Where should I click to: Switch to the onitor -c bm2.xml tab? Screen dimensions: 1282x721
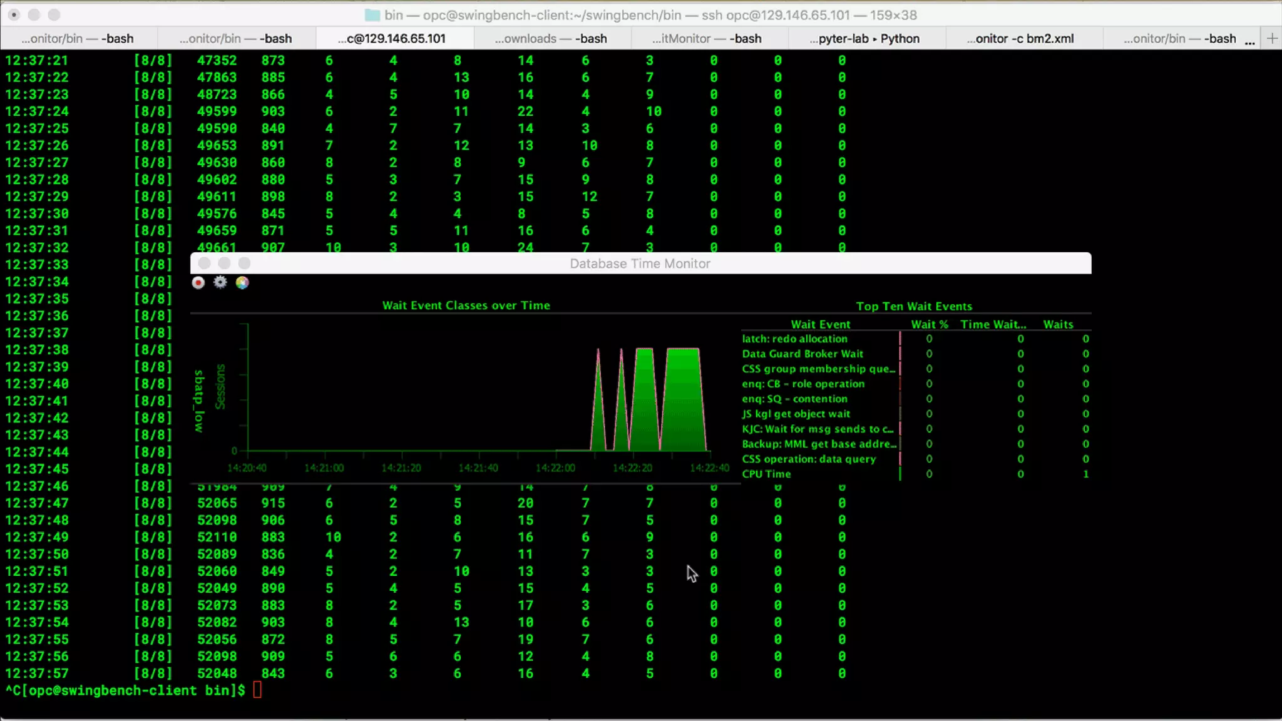point(1020,39)
